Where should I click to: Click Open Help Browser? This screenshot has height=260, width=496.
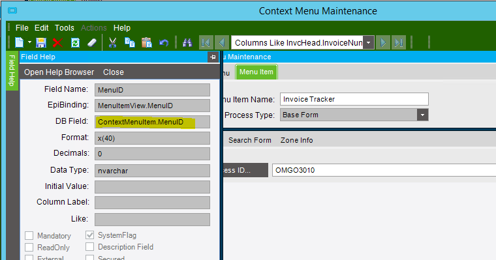click(59, 72)
